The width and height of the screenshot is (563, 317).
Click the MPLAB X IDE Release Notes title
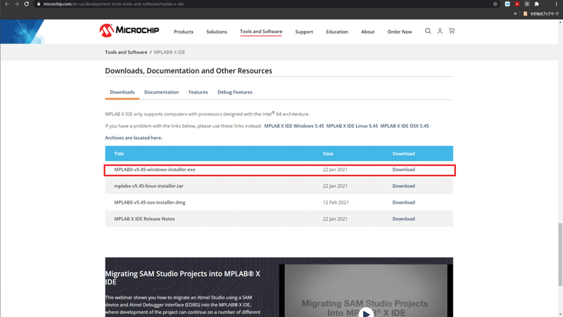144,219
